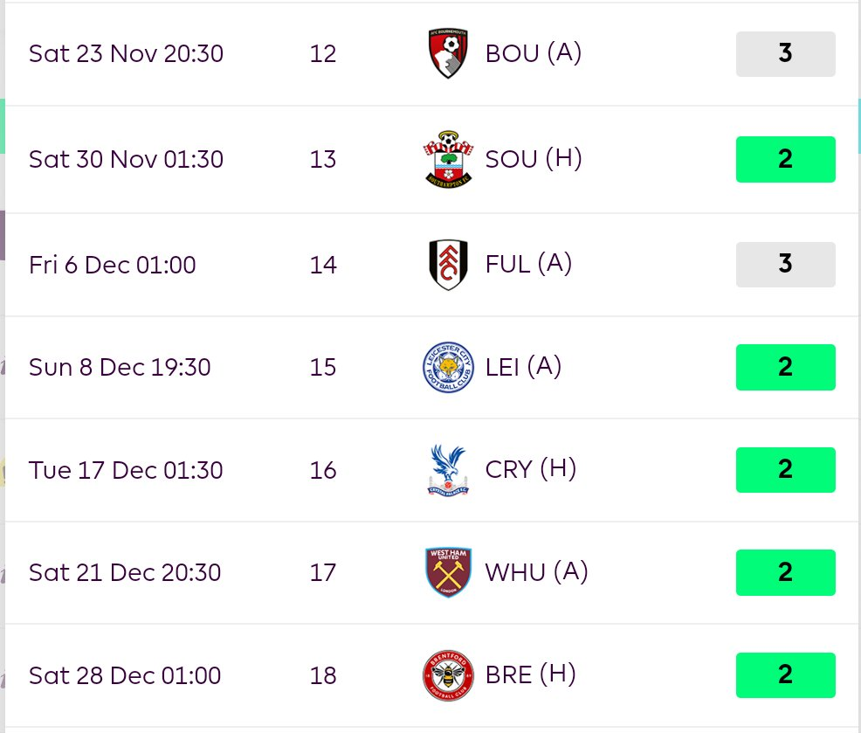861x733 pixels.
Task: Click the Southampton club crest
Action: (x=448, y=159)
